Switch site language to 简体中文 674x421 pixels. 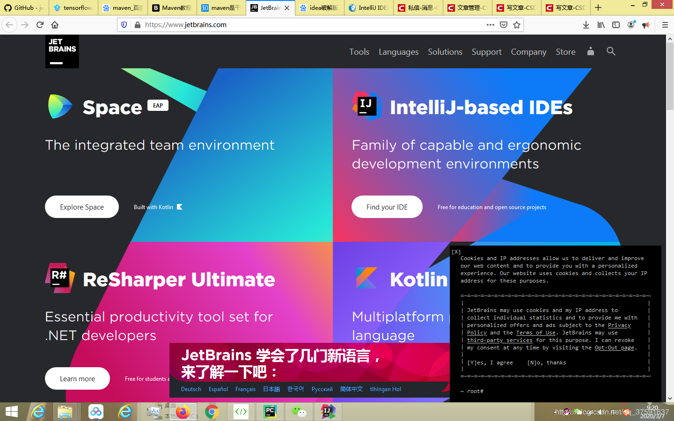point(352,389)
